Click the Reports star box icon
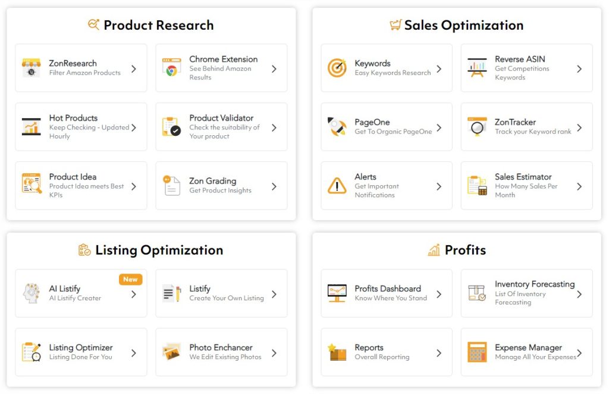Image resolution: width=609 pixels, height=394 pixels. click(x=337, y=352)
